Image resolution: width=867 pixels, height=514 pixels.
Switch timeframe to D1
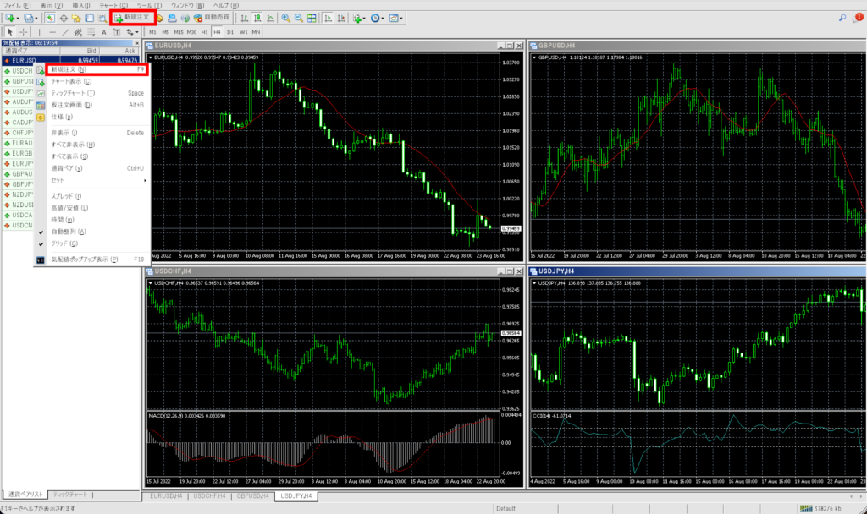(x=230, y=32)
